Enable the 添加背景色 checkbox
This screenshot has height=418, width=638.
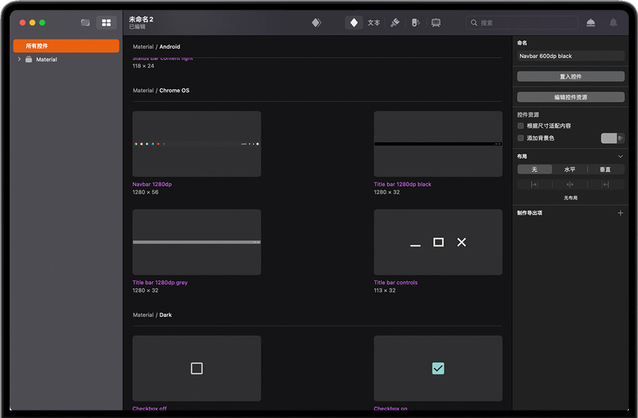521,138
